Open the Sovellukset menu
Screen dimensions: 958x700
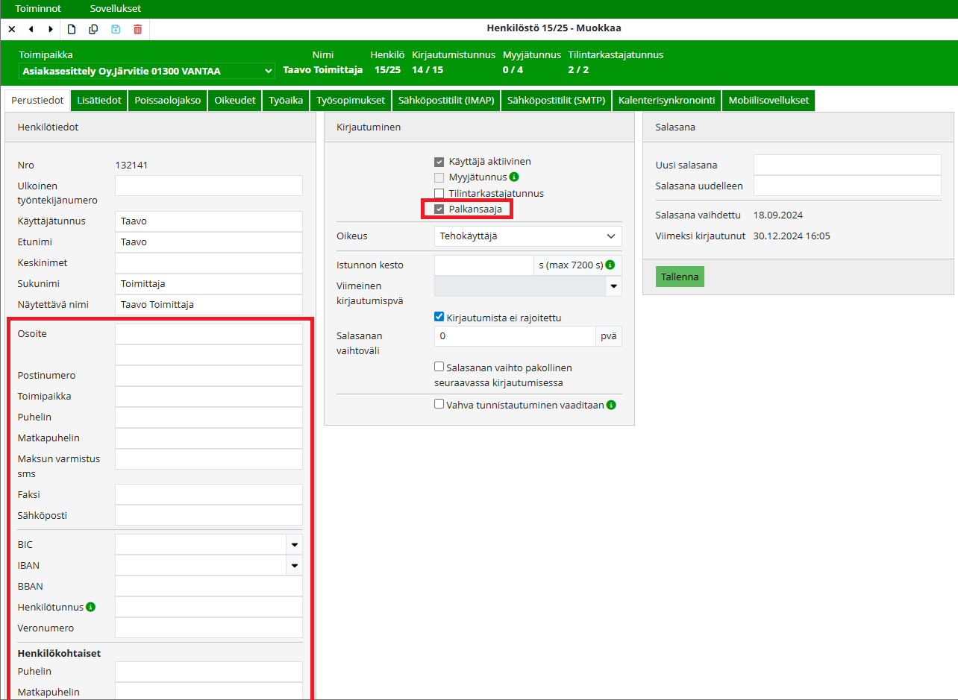[115, 9]
